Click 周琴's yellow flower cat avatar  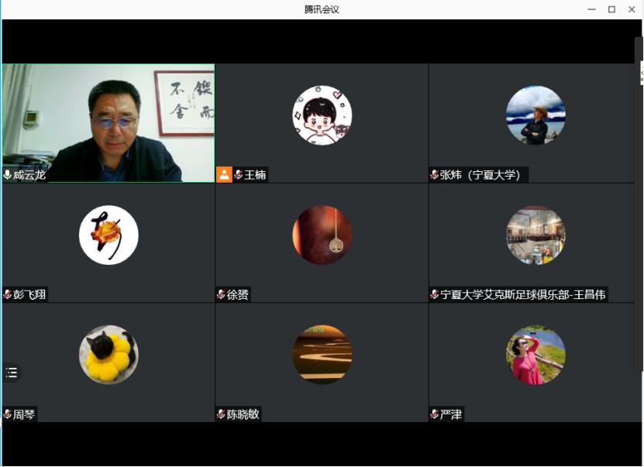[108, 355]
